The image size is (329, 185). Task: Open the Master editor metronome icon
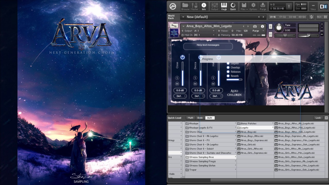(195, 6)
